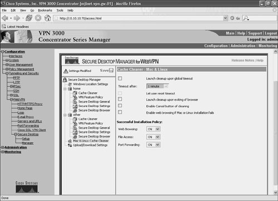Viewport: 278px width, 201px height.
Task: Collapse the other location tree node
Action: pyautogui.click(x=65, y=115)
